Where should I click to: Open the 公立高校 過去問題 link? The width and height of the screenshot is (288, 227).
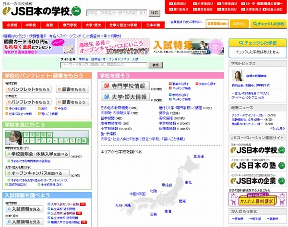pos(63,213)
